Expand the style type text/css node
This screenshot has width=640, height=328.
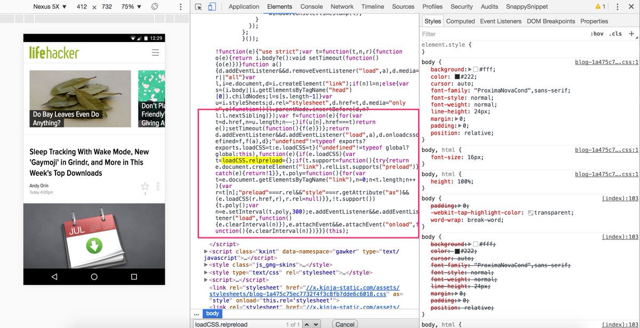(207, 272)
